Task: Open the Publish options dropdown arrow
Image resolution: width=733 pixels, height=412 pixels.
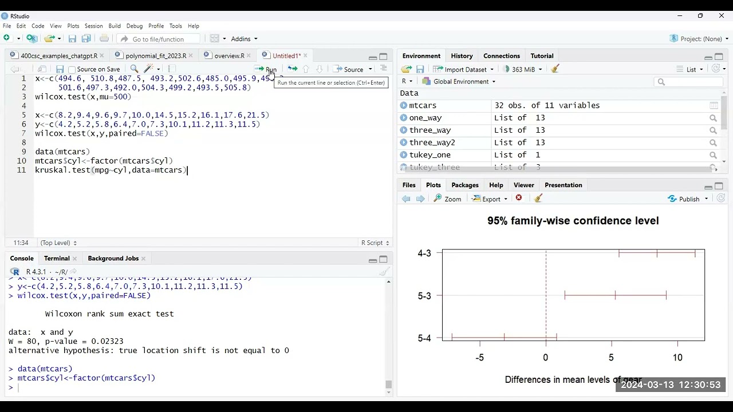Action: pyautogui.click(x=706, y=199)
